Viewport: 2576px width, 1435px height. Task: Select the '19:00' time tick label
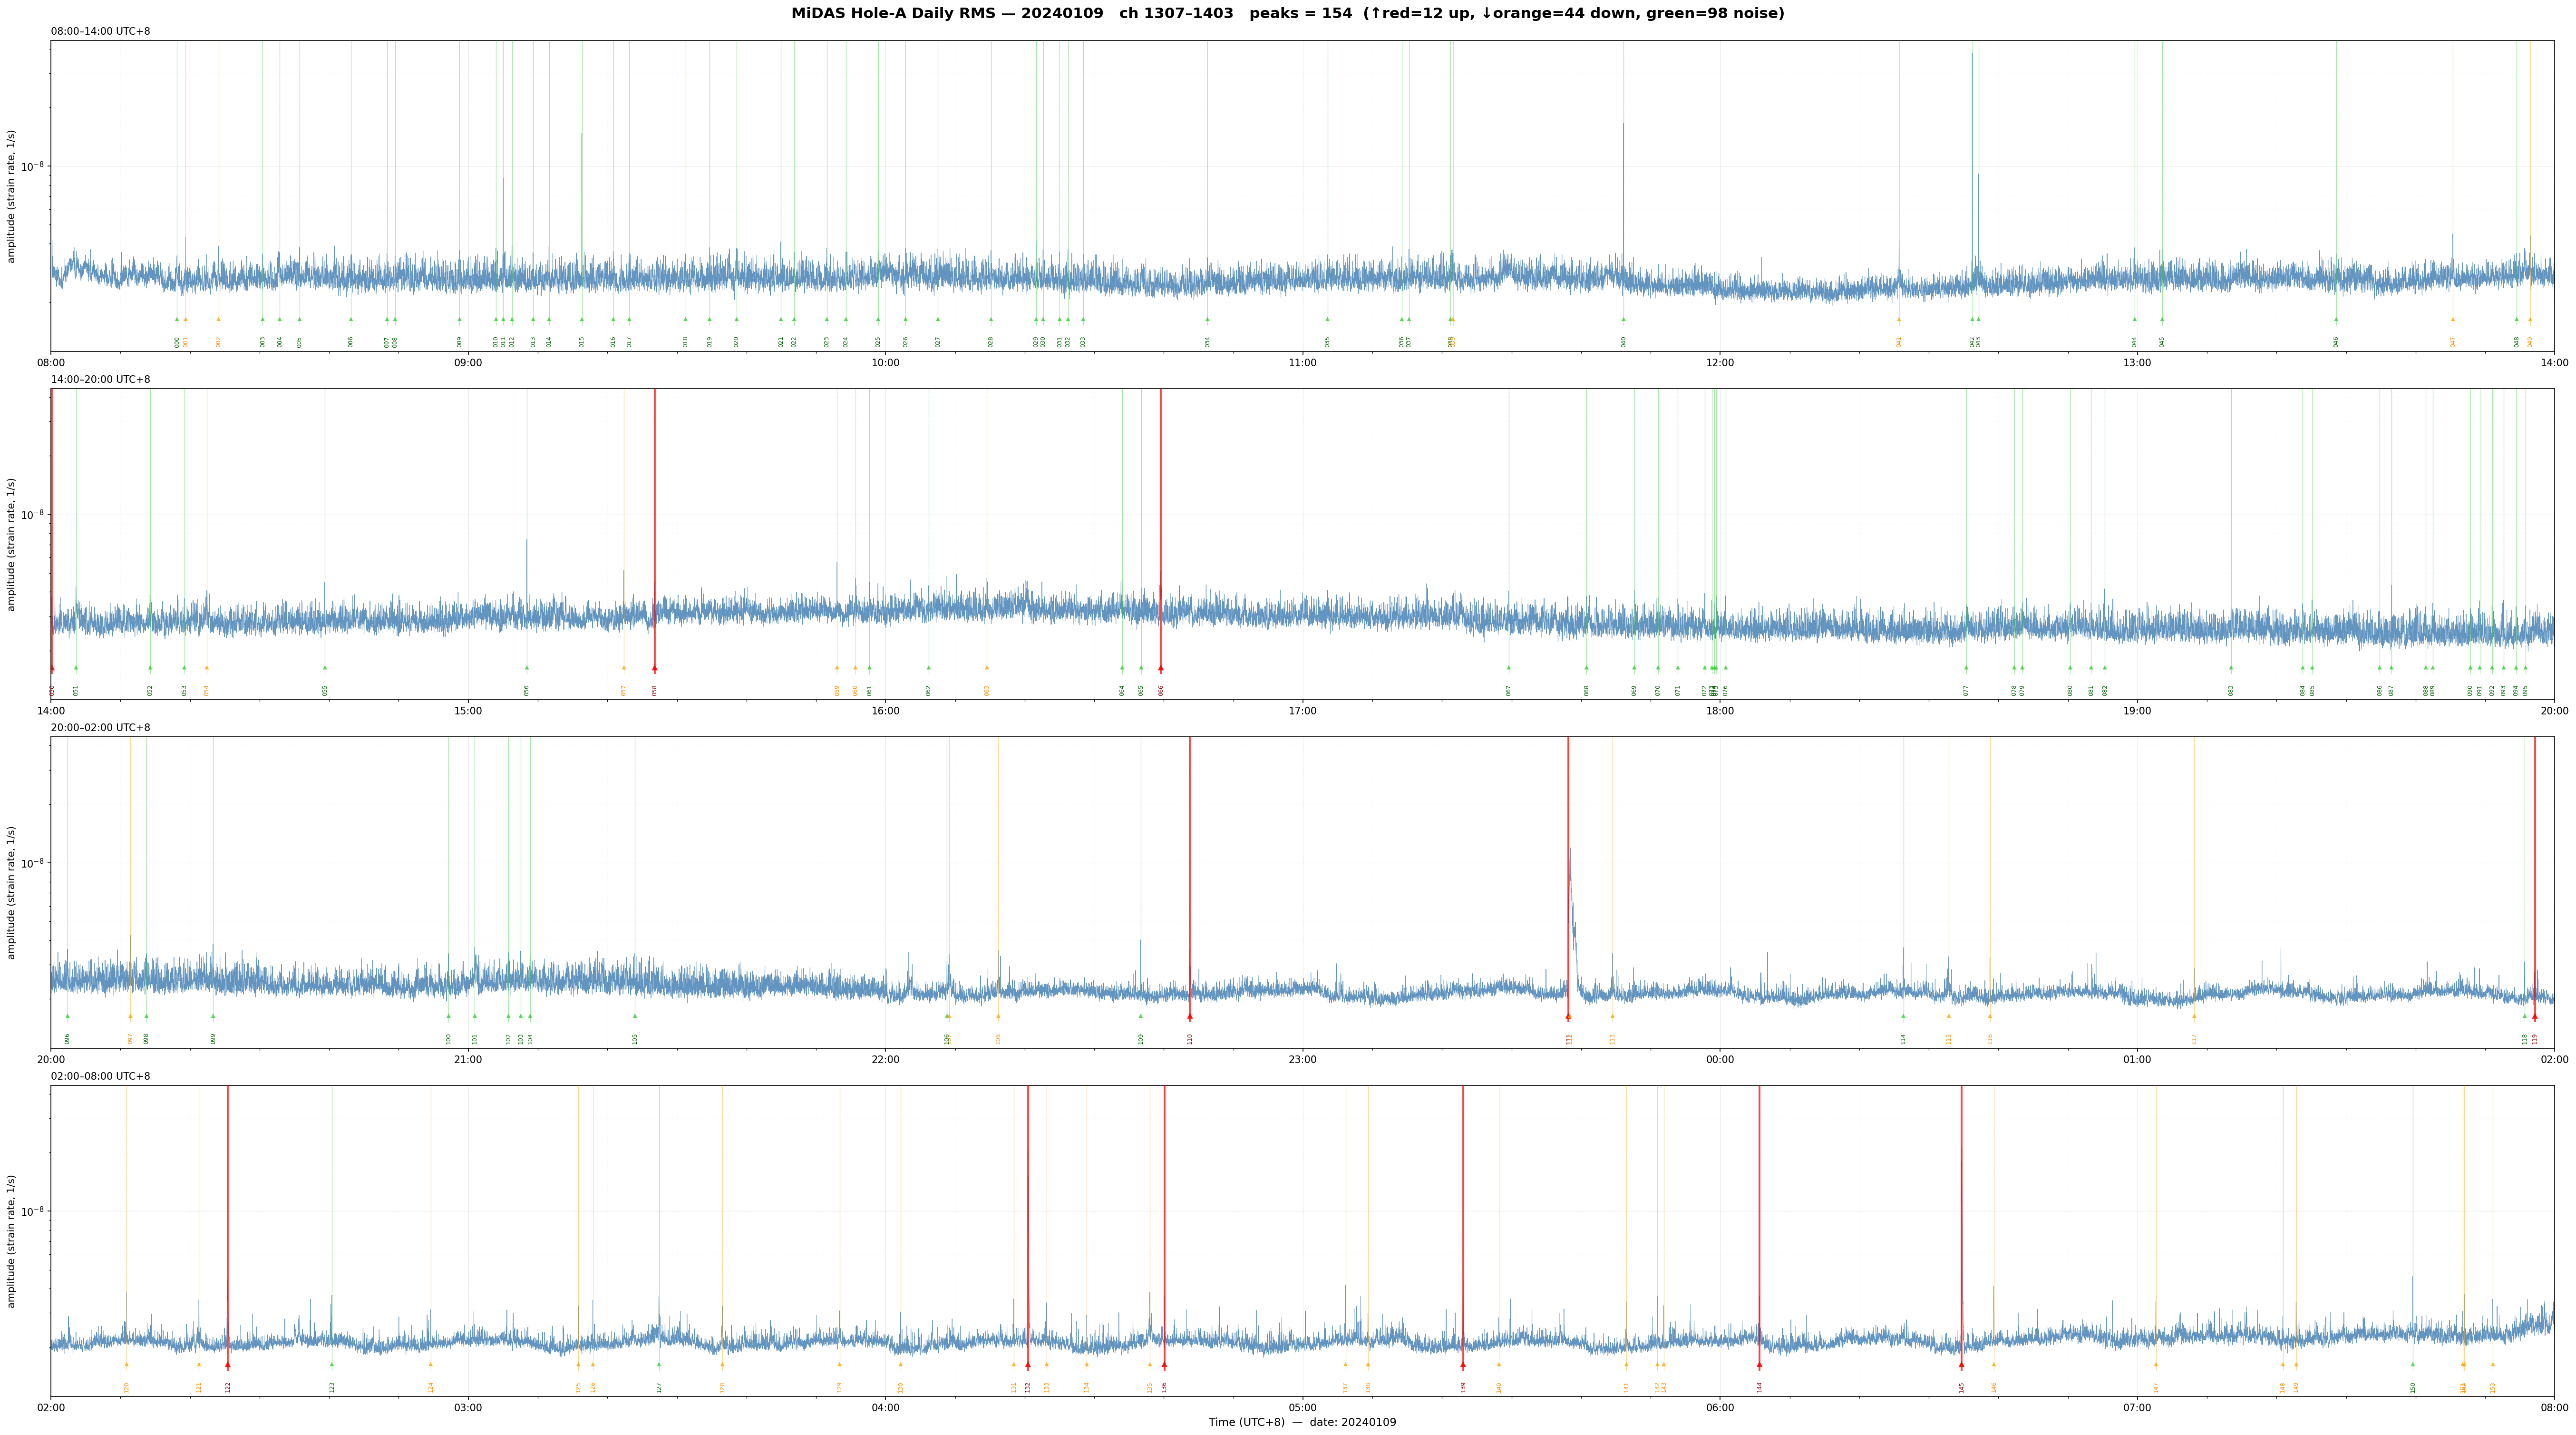(x=2137, y=711)
